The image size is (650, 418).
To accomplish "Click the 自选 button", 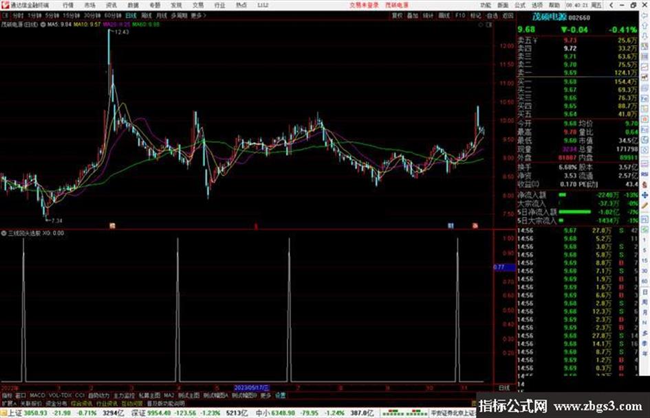I will click(492, 15).
